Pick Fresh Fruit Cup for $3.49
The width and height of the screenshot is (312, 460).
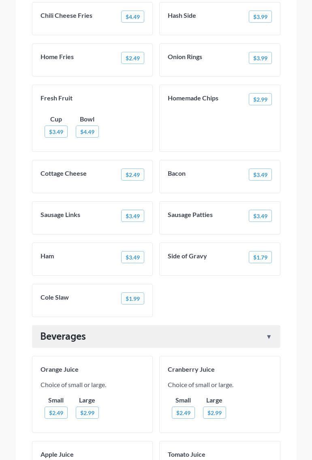click(x=56, y=132)
